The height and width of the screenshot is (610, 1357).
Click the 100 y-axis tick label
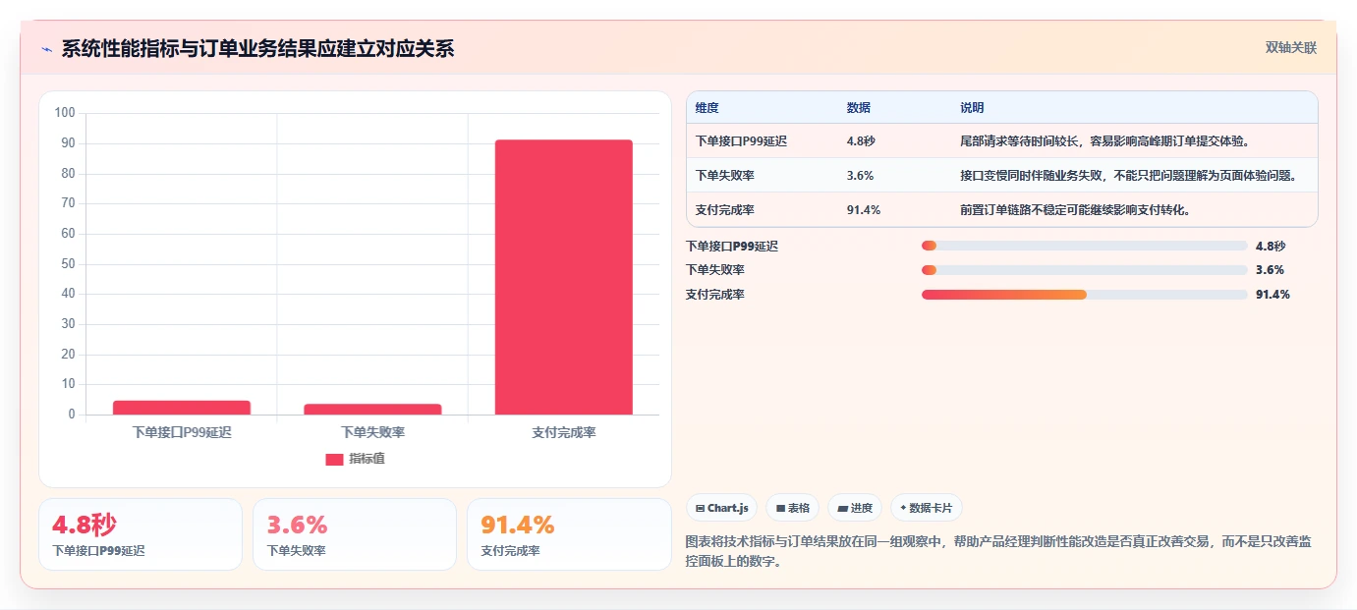click(65, 113)
